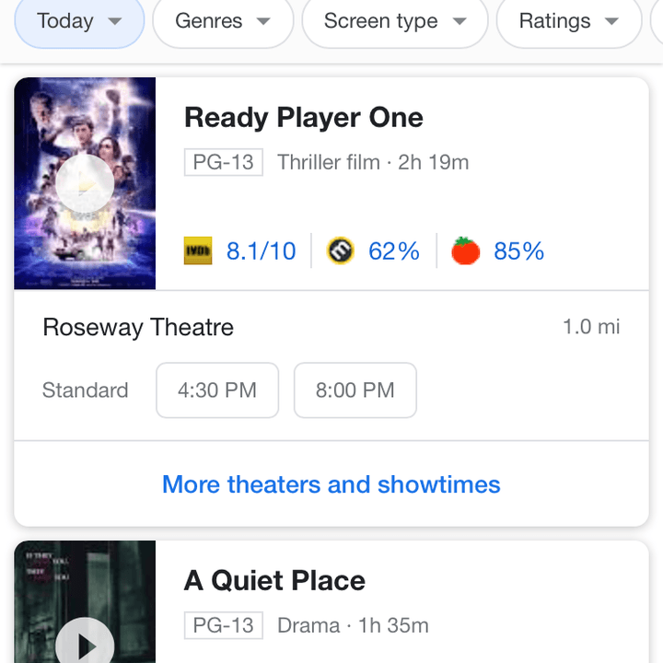This screenshot has width=663, height=663.
Task: Open the Today date dropdown
Action: point(79,21)
